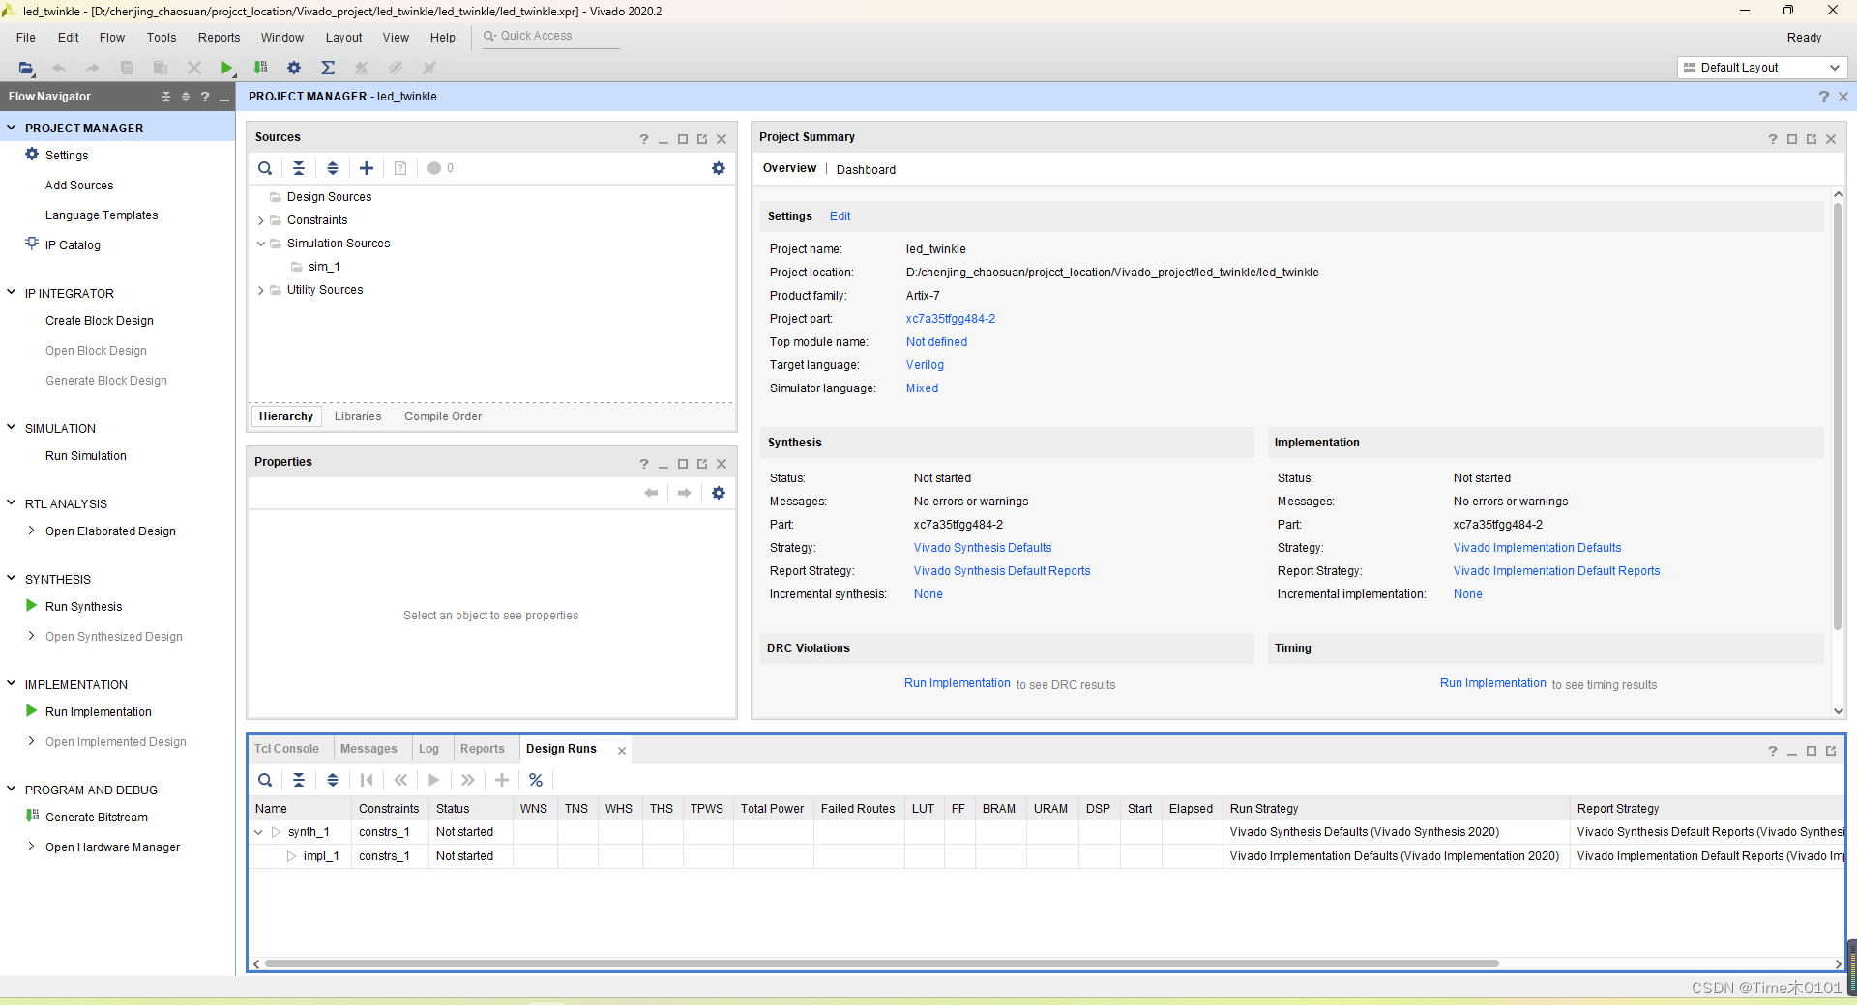Open the Default Layout dropdown
This screenshot has height=1005, width=1857.
click(x=1762, y=68)
